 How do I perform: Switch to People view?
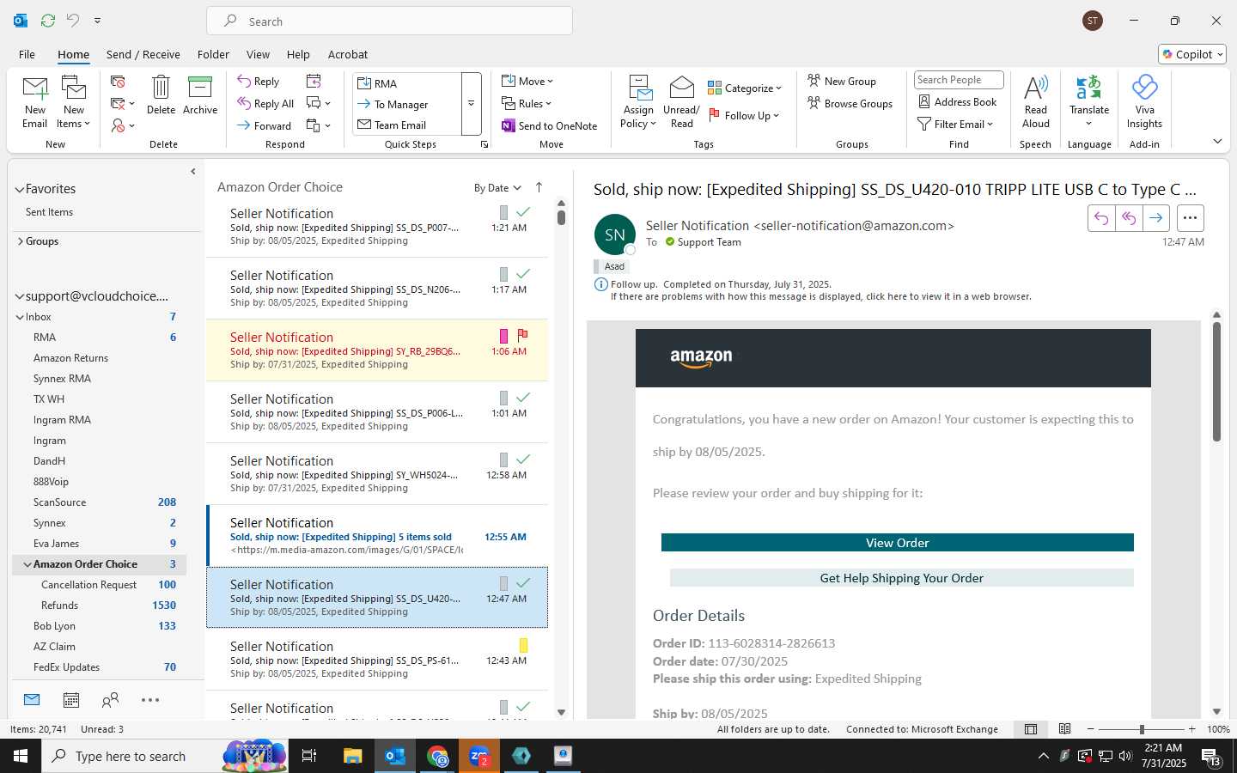110,700
